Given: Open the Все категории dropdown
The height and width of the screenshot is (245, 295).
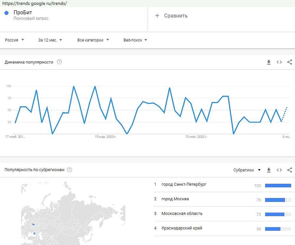Looking at the screenshot, I should (x=93, y=40).
